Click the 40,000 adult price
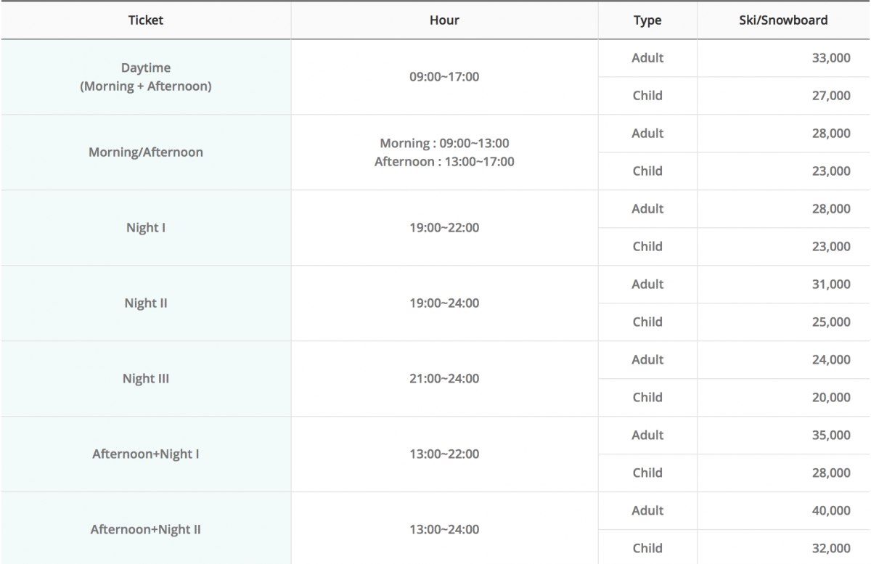Image resolution: width=871 pixels, height=564 pixels. [x=831, y=511]
